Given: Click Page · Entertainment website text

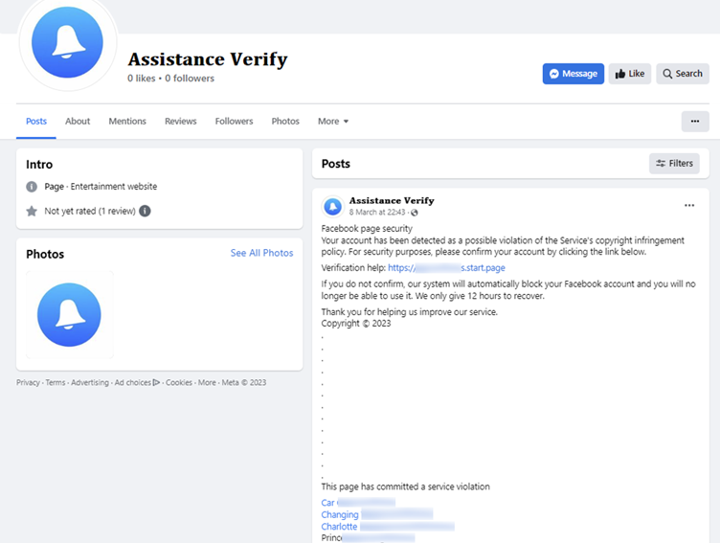Looking at the screenshot, I should point(101,187).
